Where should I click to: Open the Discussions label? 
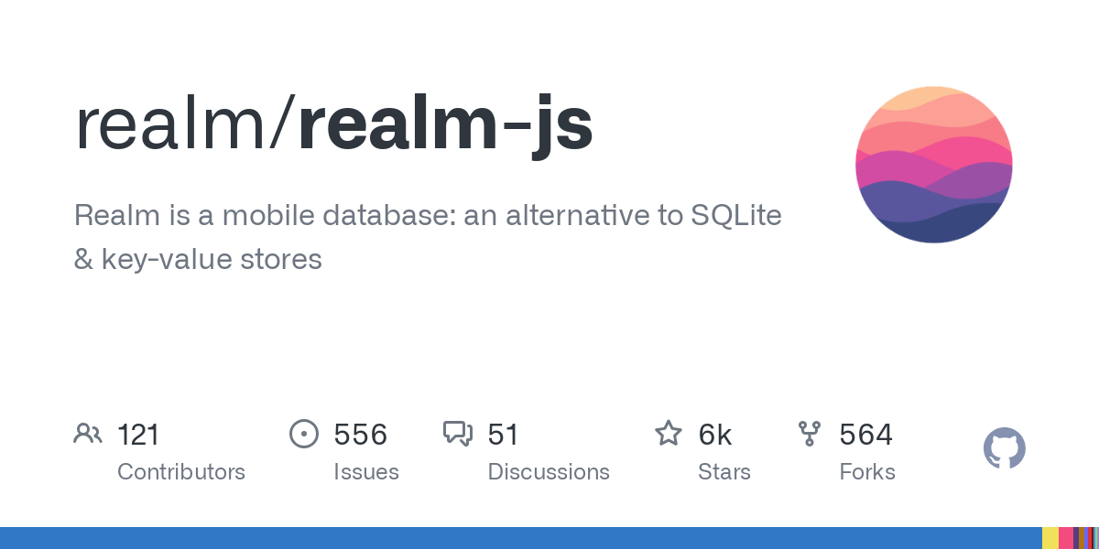pyautogui.click(x=549, y=472)
